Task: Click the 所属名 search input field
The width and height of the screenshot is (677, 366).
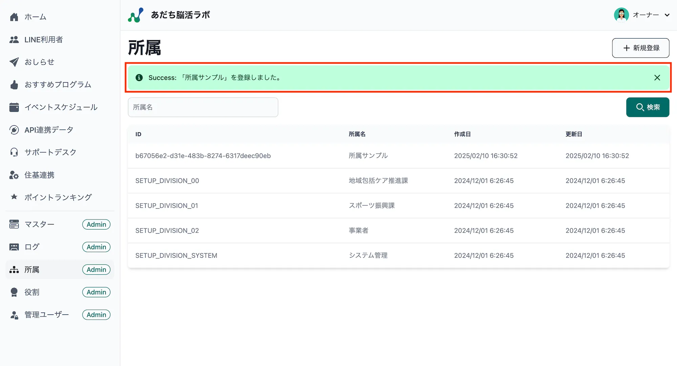Action: click(202, 107)
